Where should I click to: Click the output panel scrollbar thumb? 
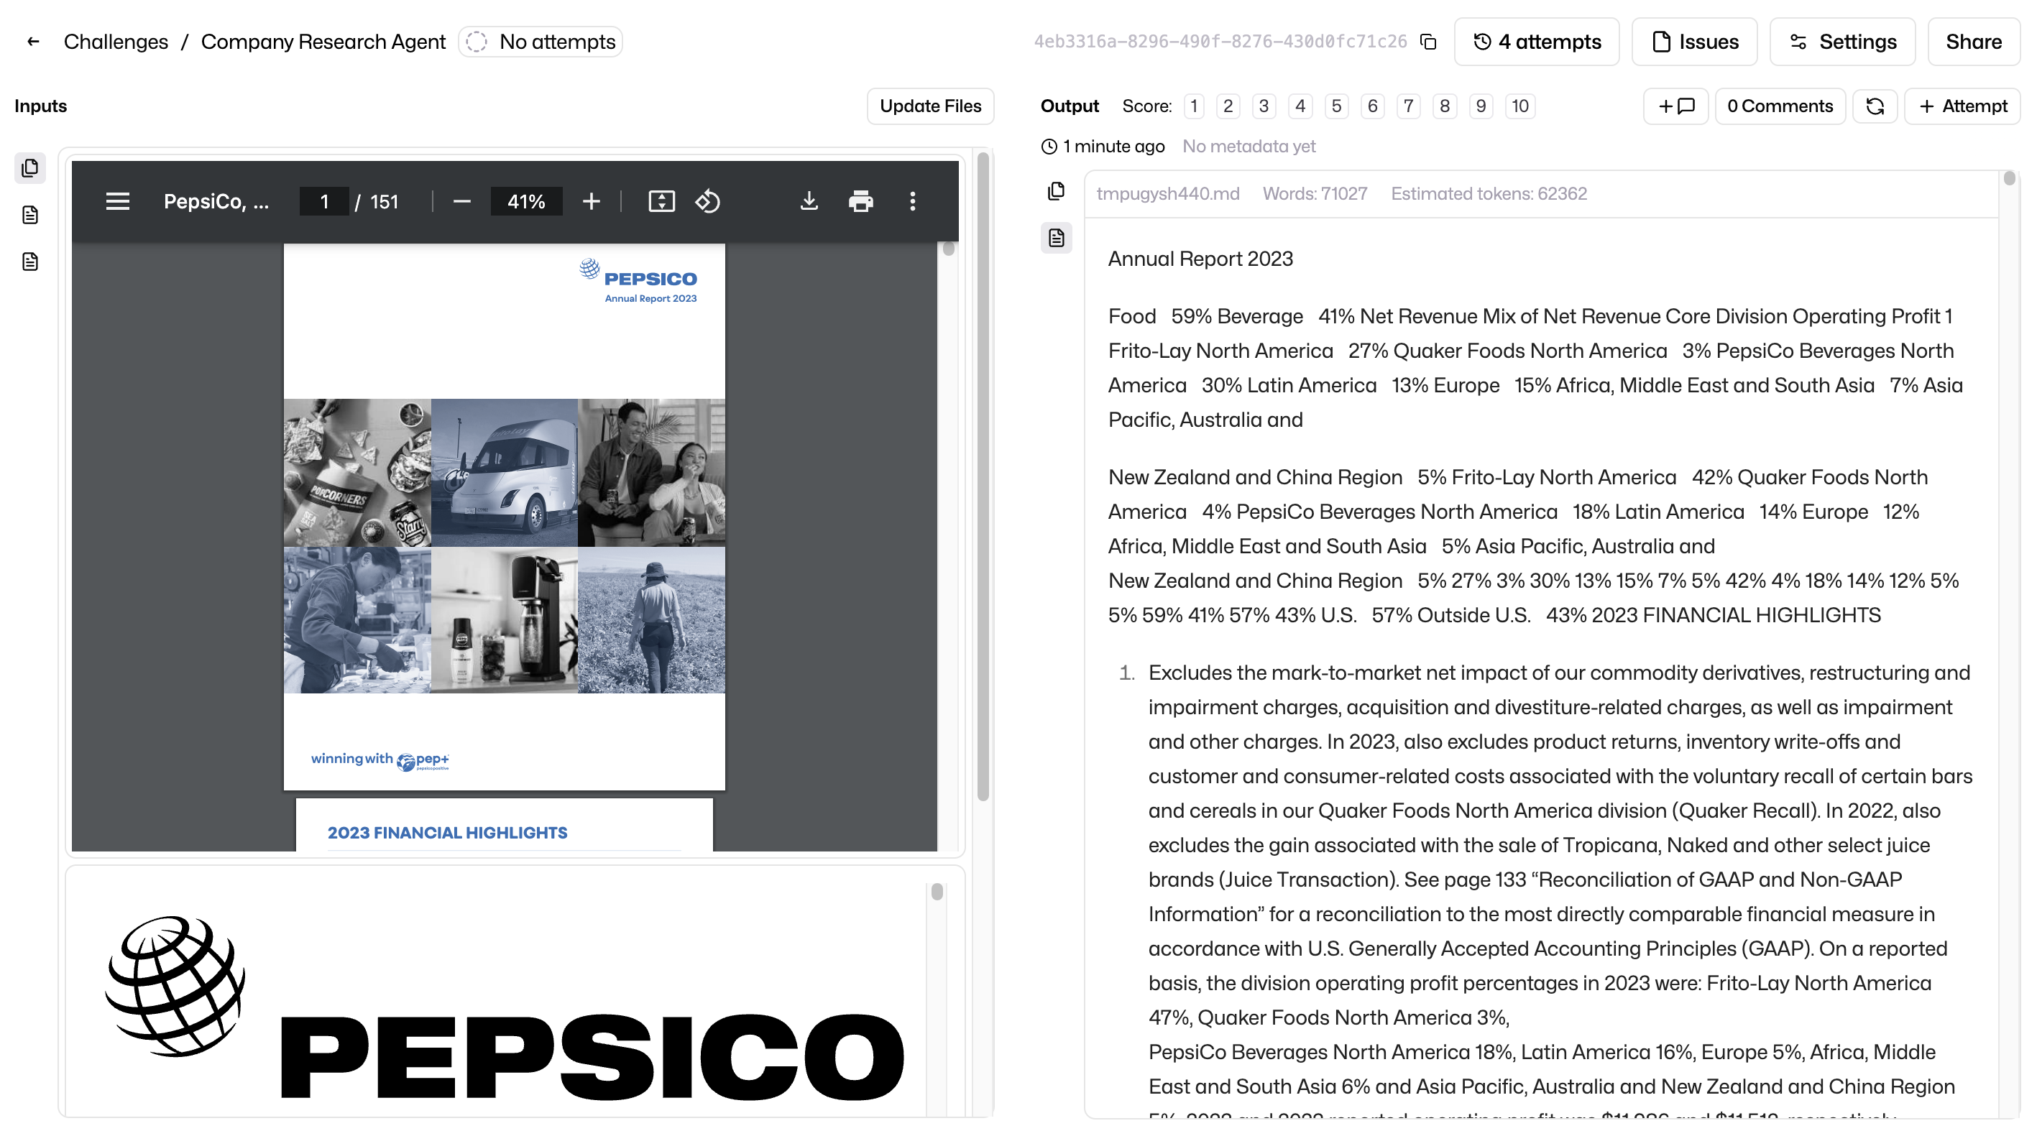(x=2008, y=177)
